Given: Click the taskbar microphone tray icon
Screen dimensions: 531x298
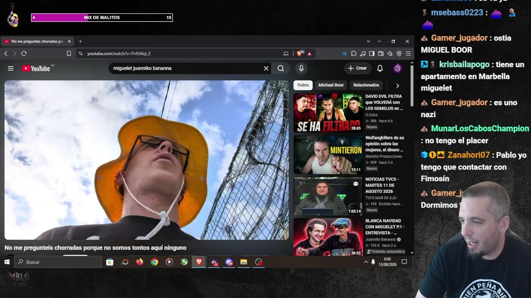Looking at the screenshot, I should pos(373,262).
